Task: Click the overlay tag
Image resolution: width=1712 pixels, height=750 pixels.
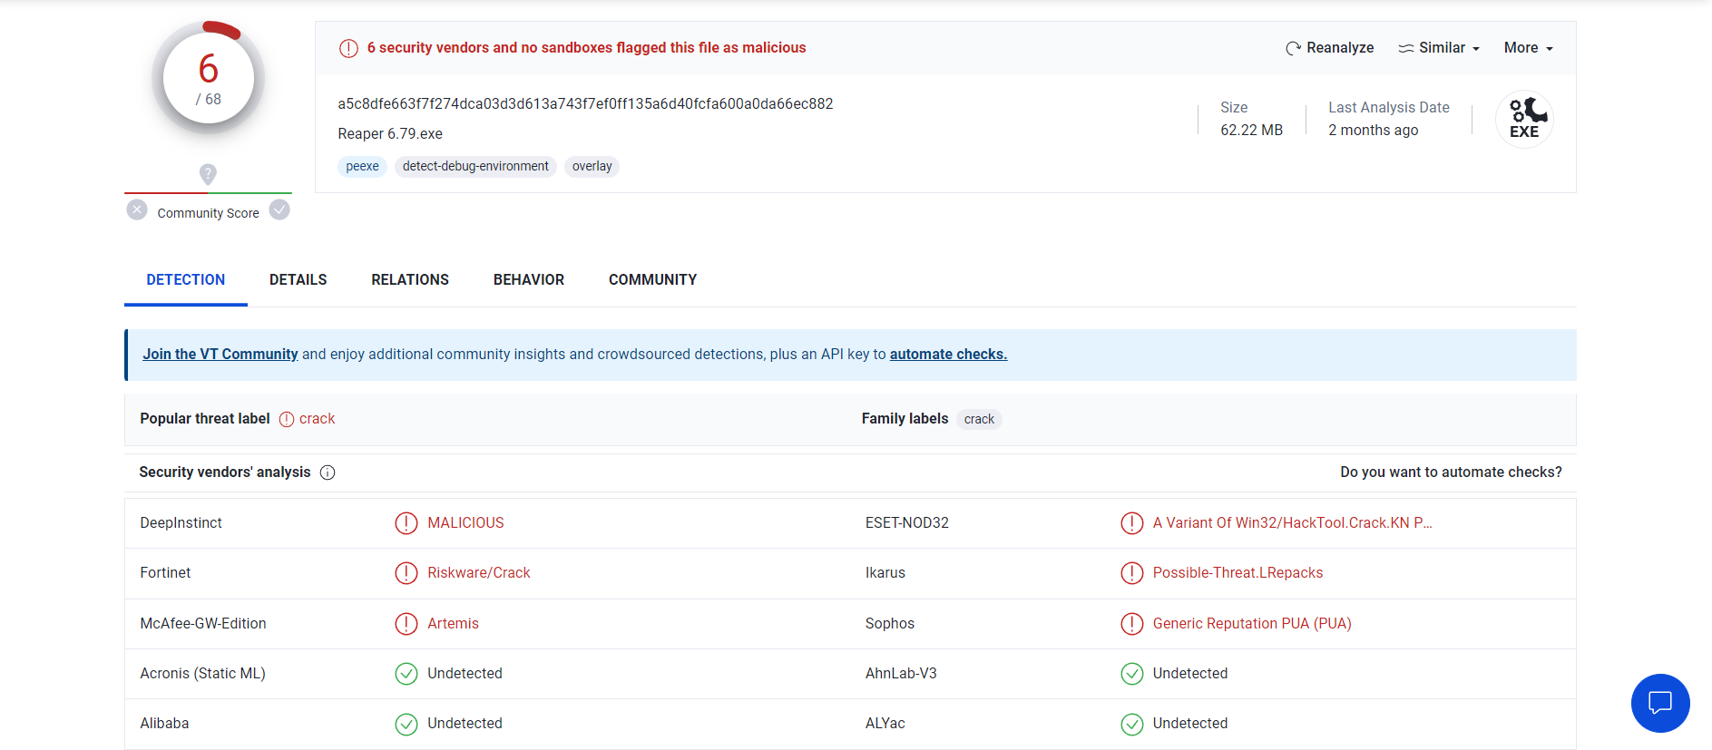Action: [592, 167]
